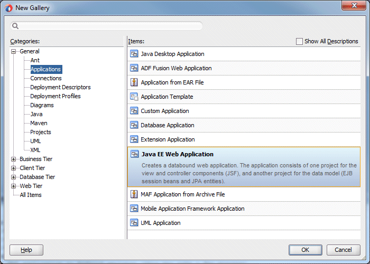Select Application from EAR File text
The height and width of the screenshot is (264, 370).
click(x=172, y=82)
